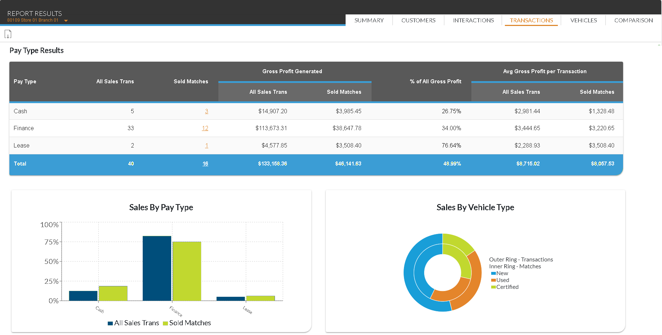Toggle the All Sales Trans legend swatch

coord(110,323)
